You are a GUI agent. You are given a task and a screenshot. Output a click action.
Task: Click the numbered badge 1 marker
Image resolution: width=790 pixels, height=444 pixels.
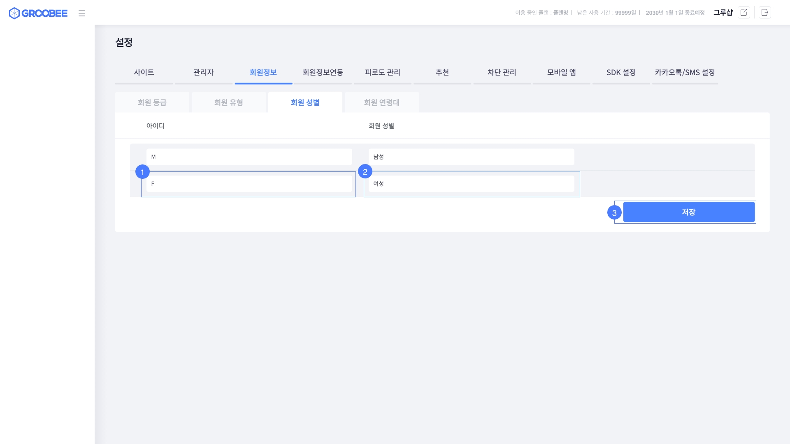pos(142,172)
